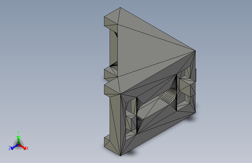Click the green Y axis arrow of the triad
This screenshot has width=252, height=163.
coord(19,140)
